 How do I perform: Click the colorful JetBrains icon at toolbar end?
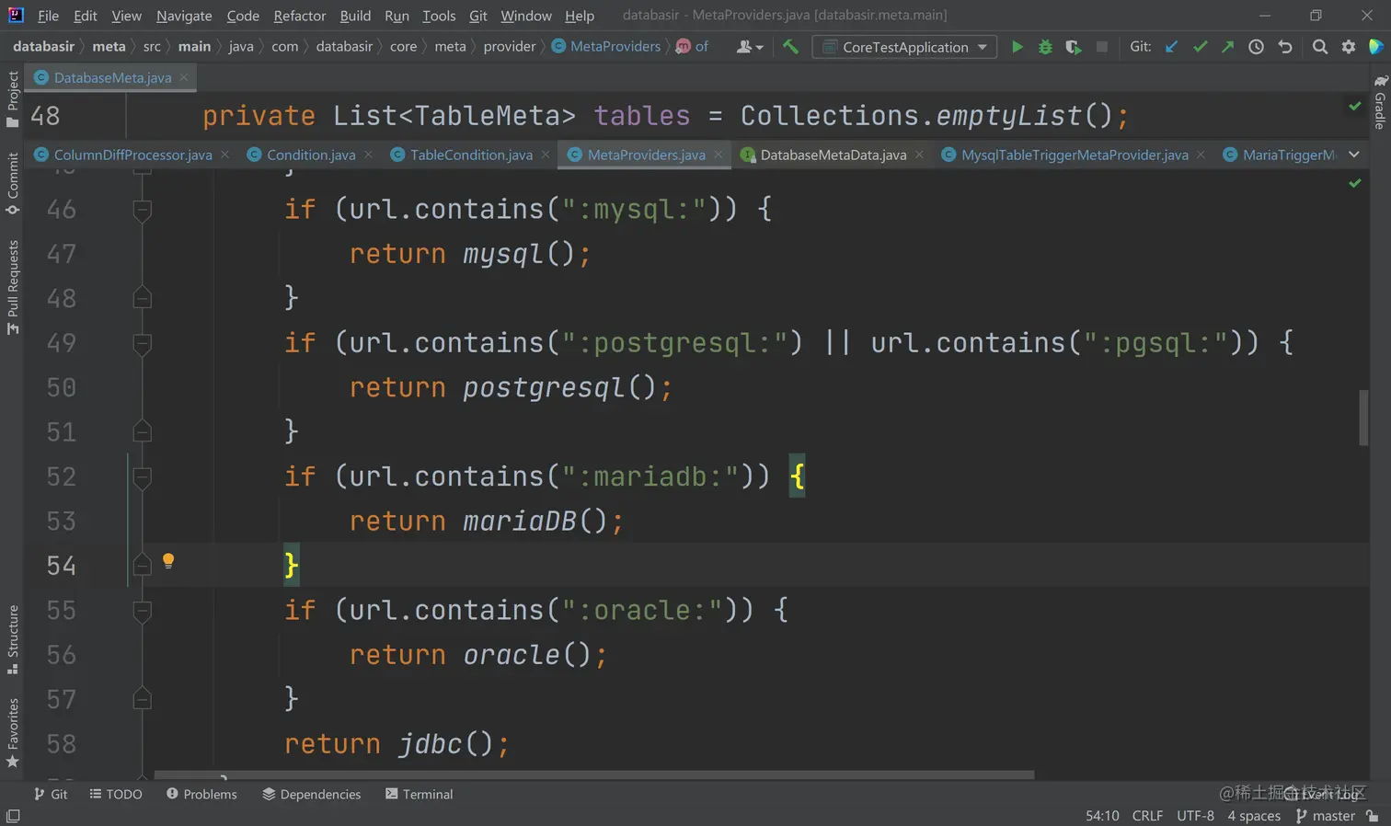point(1376,47)
